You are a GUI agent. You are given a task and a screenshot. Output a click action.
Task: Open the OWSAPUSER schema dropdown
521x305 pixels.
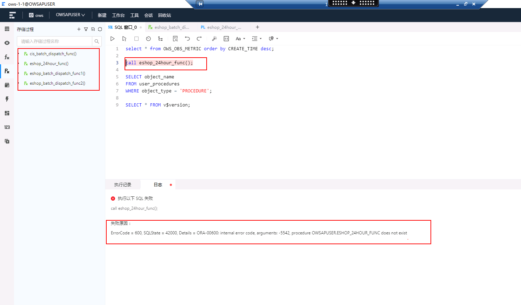(x=70, y=15)
